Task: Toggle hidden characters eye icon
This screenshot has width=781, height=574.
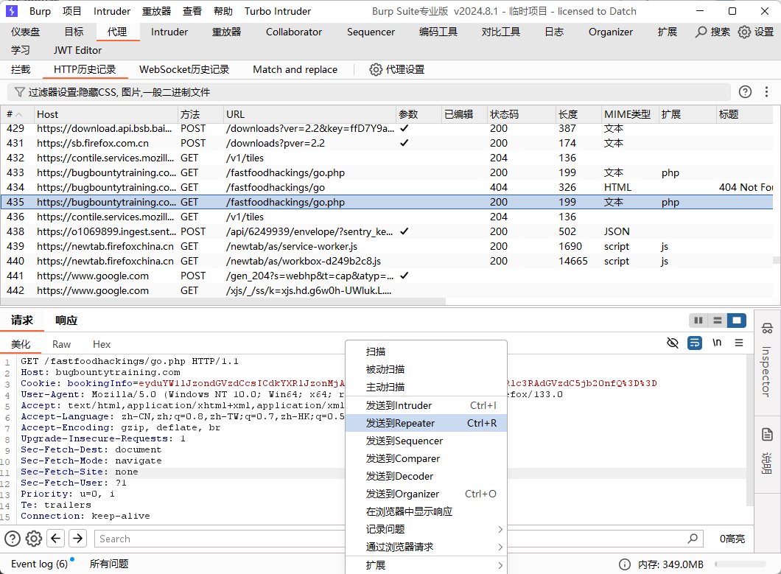Action: (673, 343)
